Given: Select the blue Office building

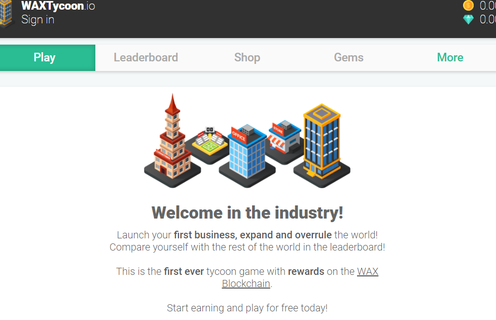Looking at the screenshot, I should [x=247, y=155].
